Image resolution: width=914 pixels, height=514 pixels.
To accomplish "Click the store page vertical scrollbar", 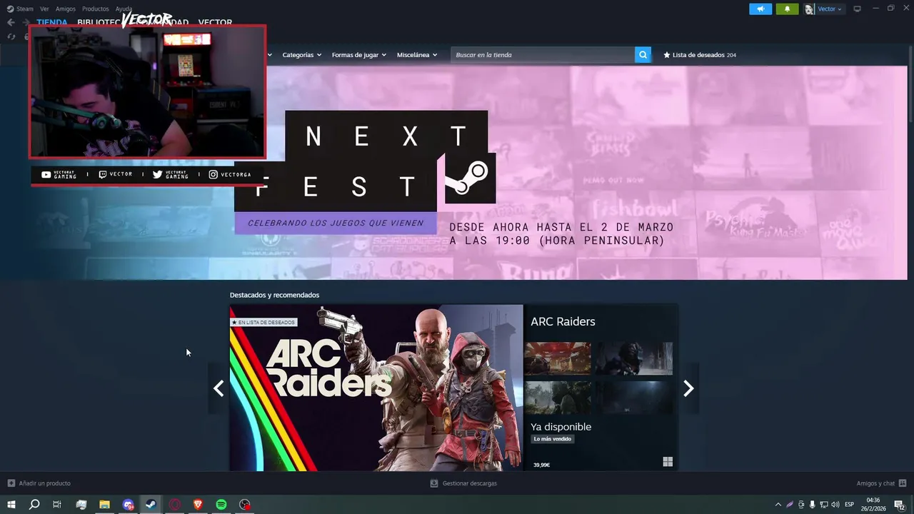I will coord(910,86).
